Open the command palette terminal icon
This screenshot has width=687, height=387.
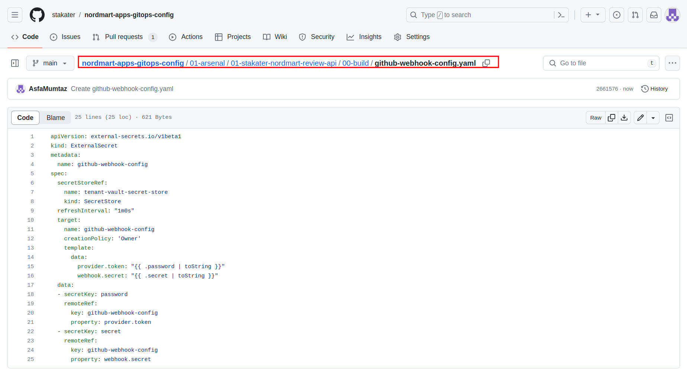coord(561,15)
